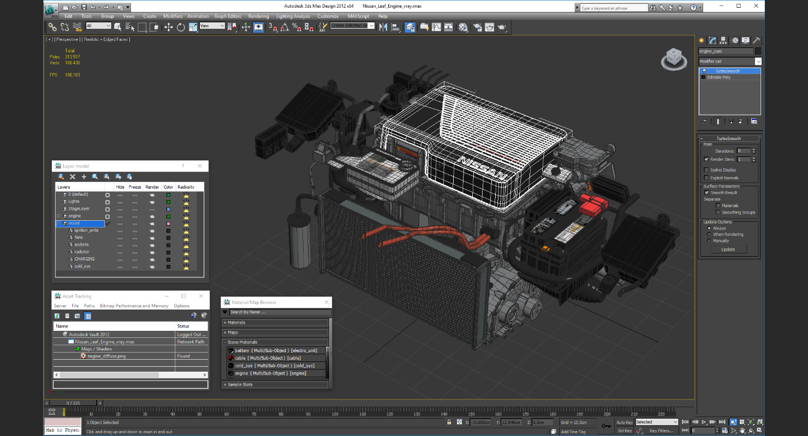Viewport: 808px width, 436px height.
Task: Select the Select and Link tool
Action: click(x=52, y=27)
